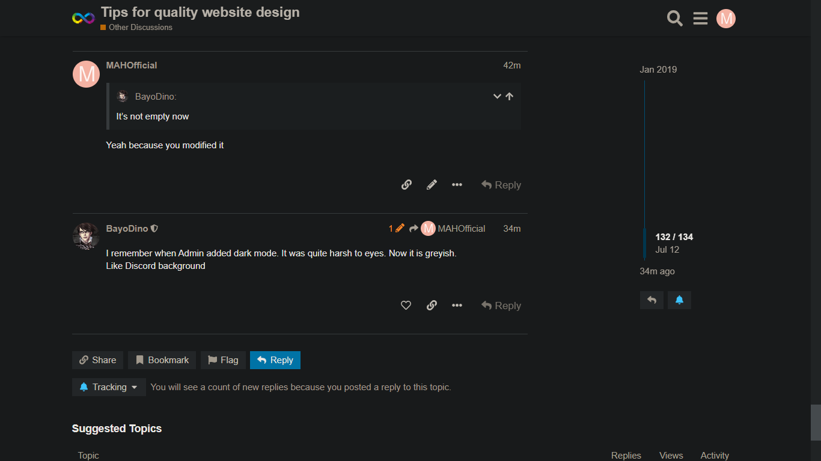Viewport: 821px width, 461px height.
Task: Open the Other Discussions category link
Action: coord(140,28)
